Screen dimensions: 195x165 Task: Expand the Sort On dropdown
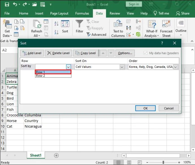point(122,67)
